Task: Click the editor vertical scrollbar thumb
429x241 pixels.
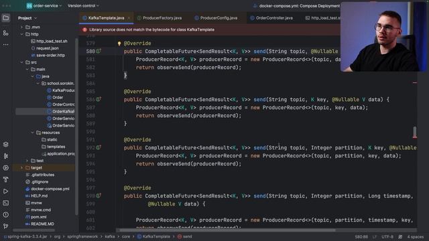Action: (415, 133)
